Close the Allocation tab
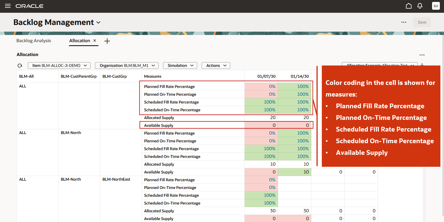The height and width of the screenshot is (222, 444). click(95, 41)
